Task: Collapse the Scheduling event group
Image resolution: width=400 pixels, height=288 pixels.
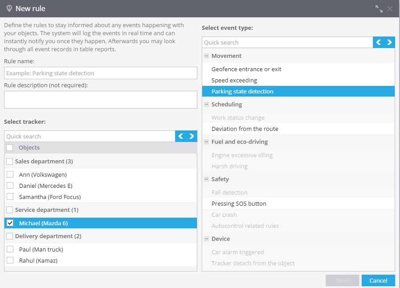Action: tap(206, 104)
